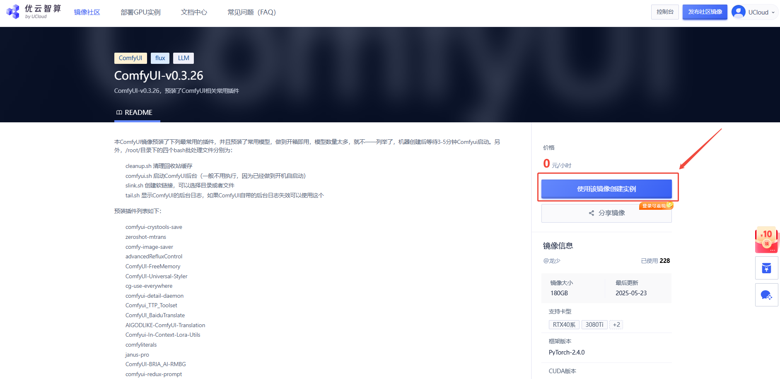This screenshot has width=780, height=379.
Task: Click the 180GB image size value
Action: click(x=559, y=293)
